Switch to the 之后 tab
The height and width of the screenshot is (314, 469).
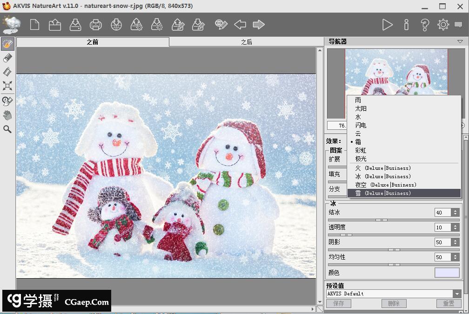click(247, 42)
